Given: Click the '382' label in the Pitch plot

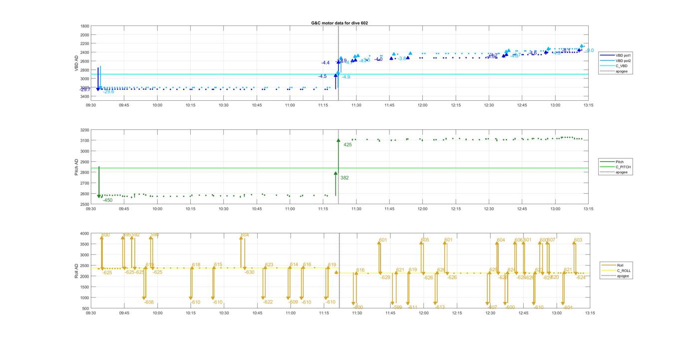Looking at the screenshot, I should [345, 178].
